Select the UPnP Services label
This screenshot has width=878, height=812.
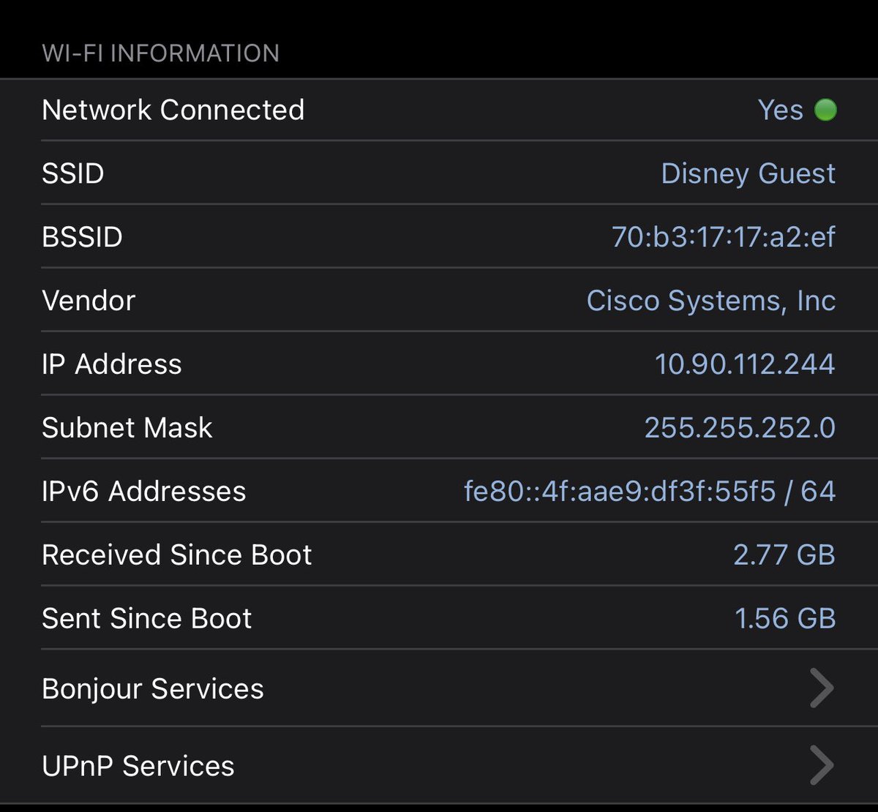tap(138, 767)
